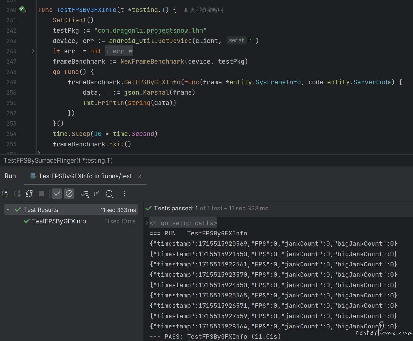Click output line with timestamp 1715515927559

tap(274, 316)
